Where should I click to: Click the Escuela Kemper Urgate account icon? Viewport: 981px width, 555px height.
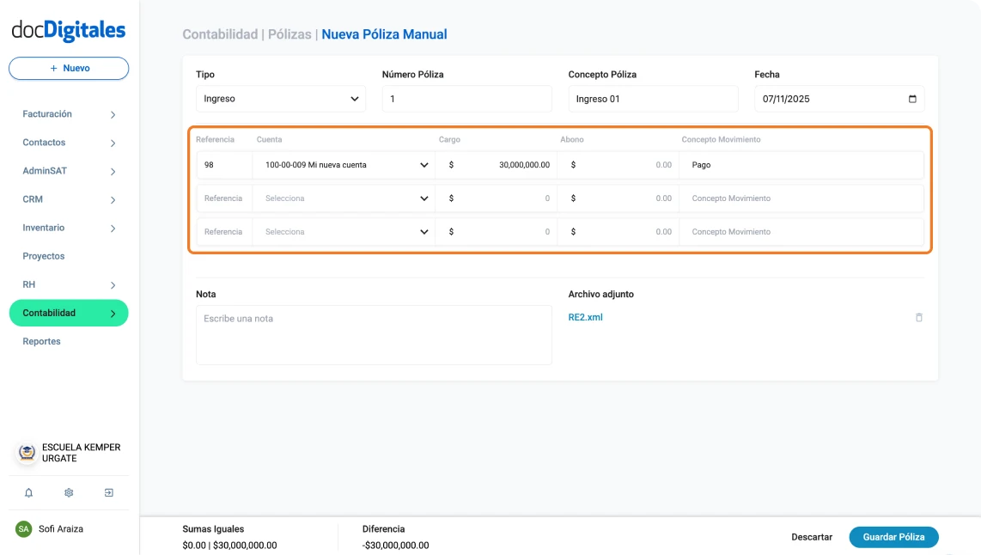click(x=24, y=453)
